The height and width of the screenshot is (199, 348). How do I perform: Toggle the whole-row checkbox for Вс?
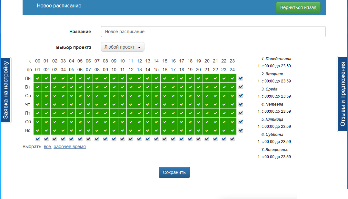point(241,130)
